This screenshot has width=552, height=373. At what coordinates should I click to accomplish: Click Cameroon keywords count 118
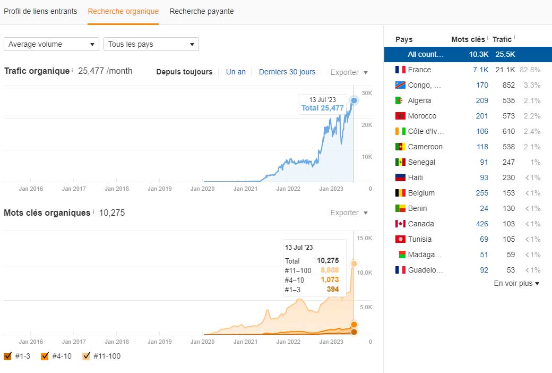coord(482,147)
